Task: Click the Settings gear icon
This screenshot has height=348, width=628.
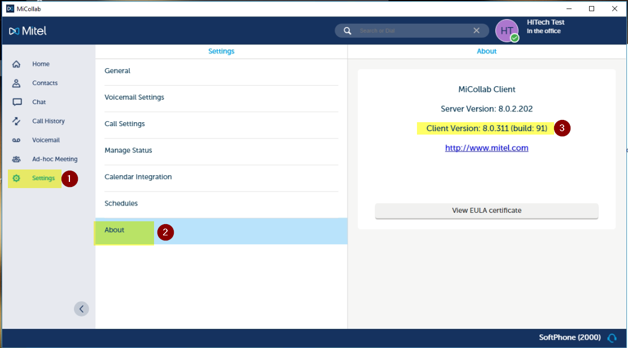Action: coord(17,179)
